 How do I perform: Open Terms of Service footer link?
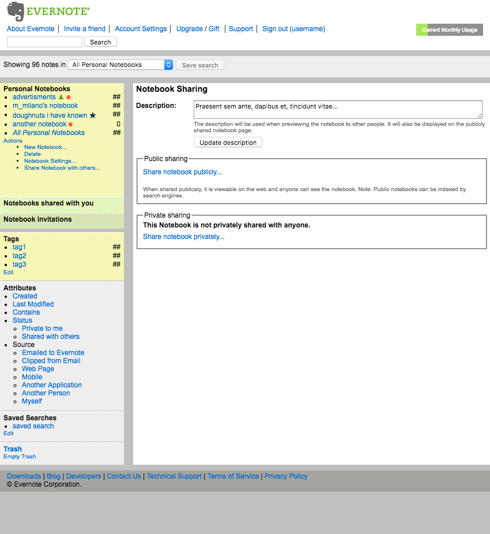coord(233,476)
